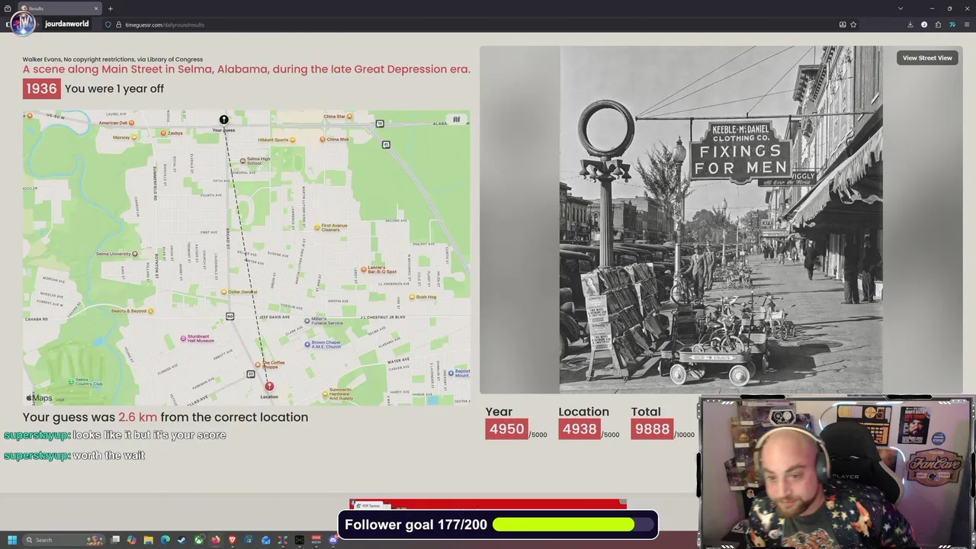Select the Brown Chapel A.M.E. Church marker
The width and height of the screenshot is (976, 549).
[x=307, y=344]
